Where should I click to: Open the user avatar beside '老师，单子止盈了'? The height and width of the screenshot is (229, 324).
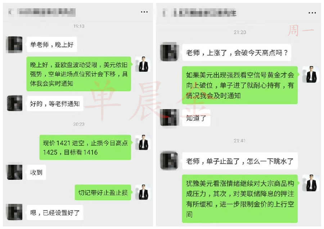tap(169, 161)
